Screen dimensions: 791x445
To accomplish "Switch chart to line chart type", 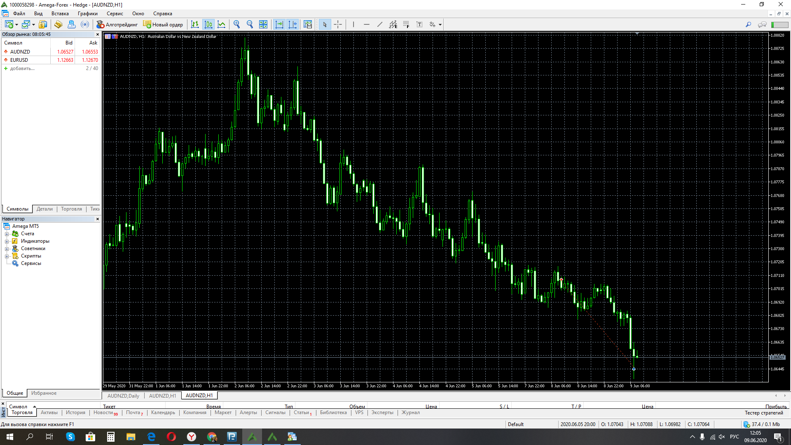I will point(222,24).
